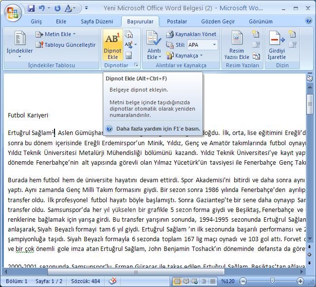Click Alıntı Ekle citation button
316x287 pixels.
pyautogui.click(x=154, y=45)
